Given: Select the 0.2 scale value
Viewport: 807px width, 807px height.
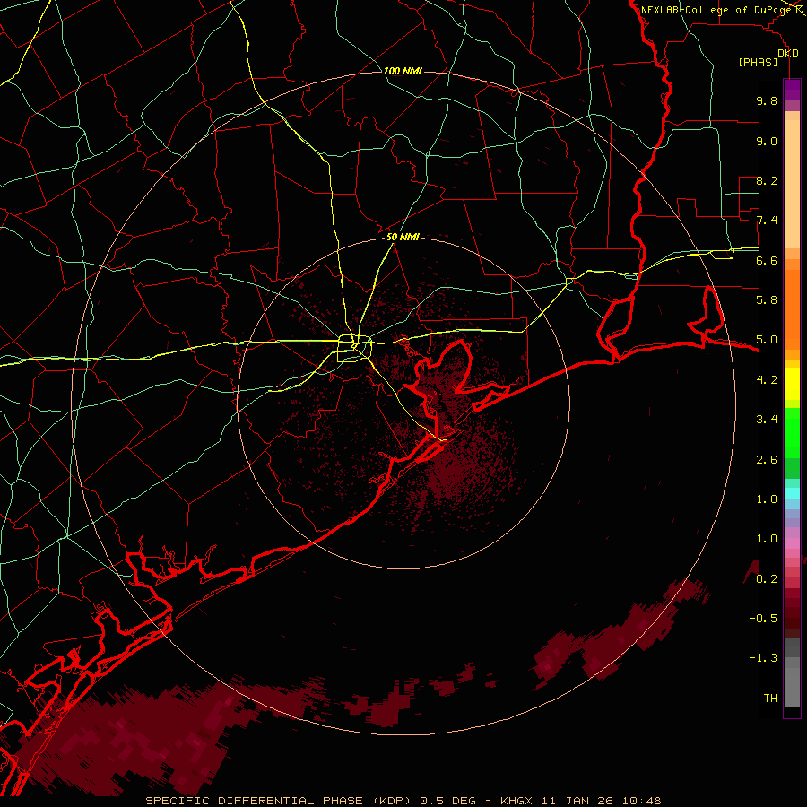Looking at the screenshot, I should pos(767,579).
